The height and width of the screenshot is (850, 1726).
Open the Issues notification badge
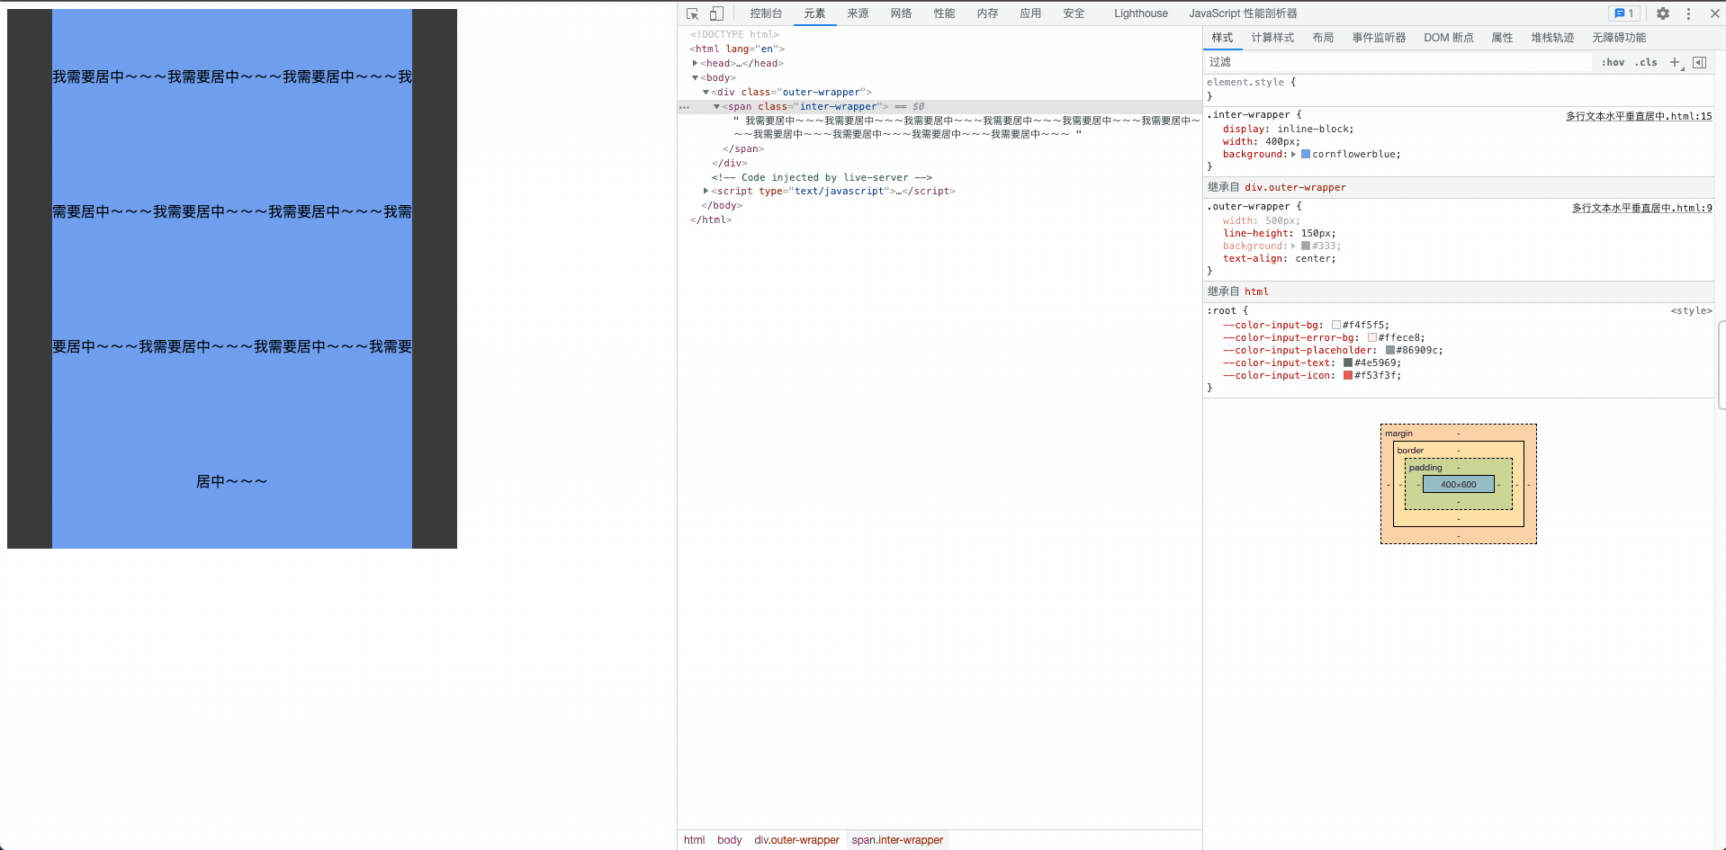(1622, 13)
